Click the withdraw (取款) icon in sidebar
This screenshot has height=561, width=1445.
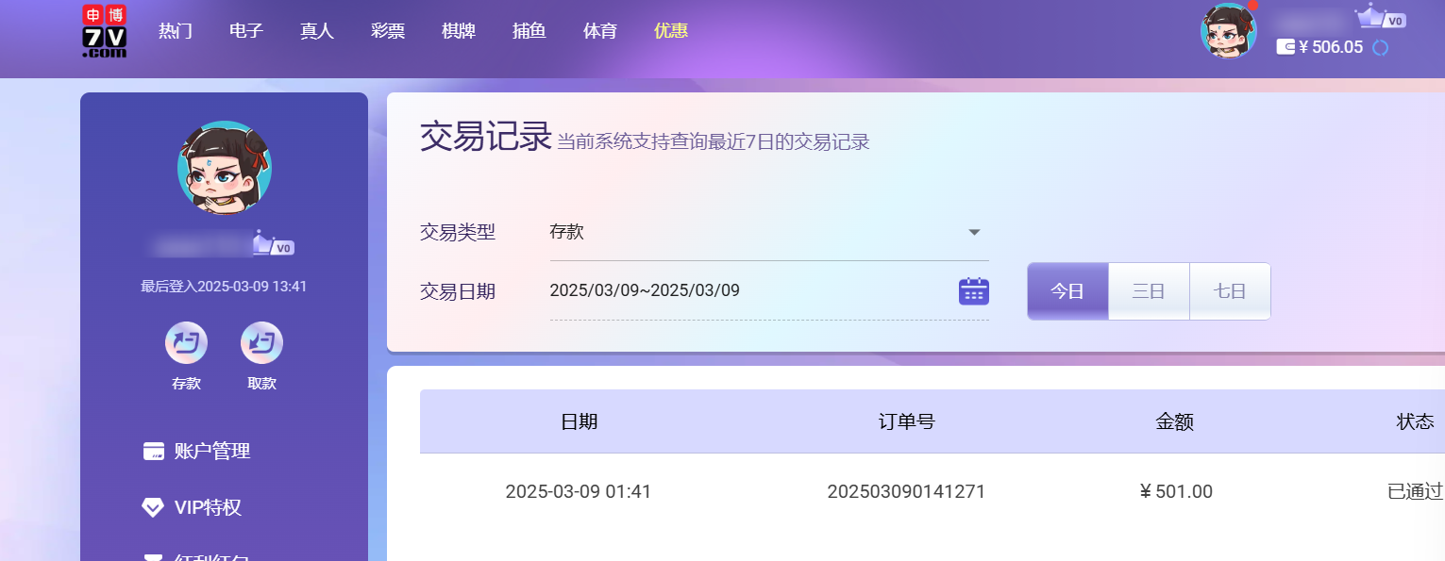click(x=261, y=343)
